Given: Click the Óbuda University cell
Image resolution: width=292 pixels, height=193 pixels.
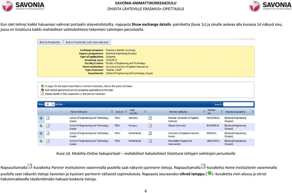Looking at the screenshot, I should (177, 125).
